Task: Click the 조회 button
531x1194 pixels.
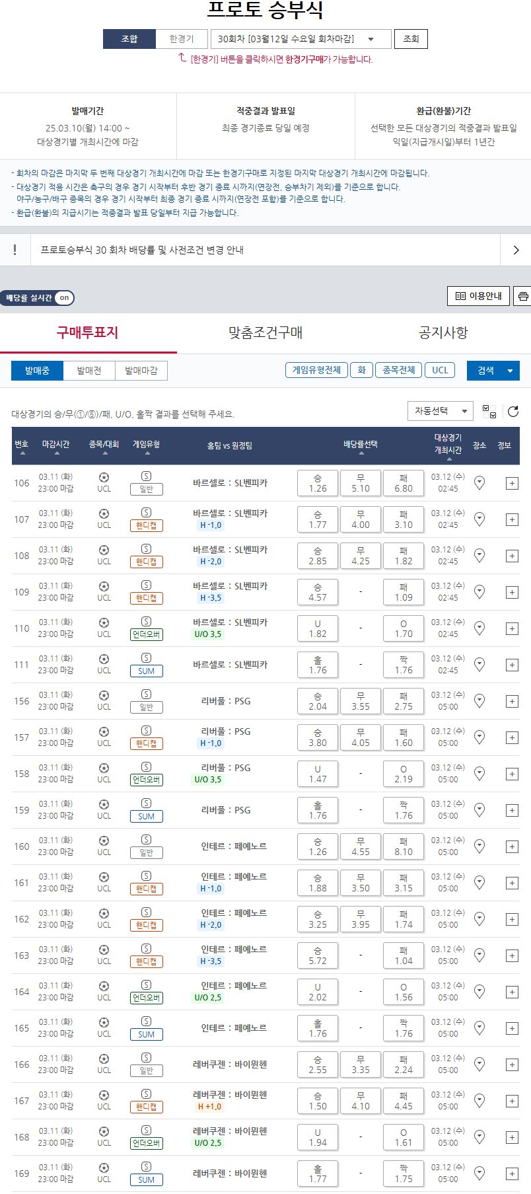Action: (411, 39)
